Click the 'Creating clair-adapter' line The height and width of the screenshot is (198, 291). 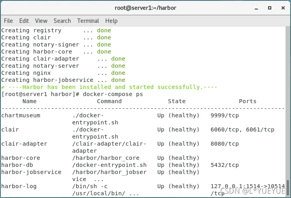[63, 59]
